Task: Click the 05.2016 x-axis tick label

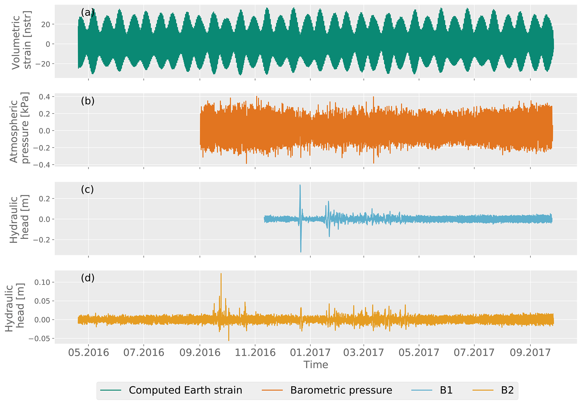Action: [89, 353]
